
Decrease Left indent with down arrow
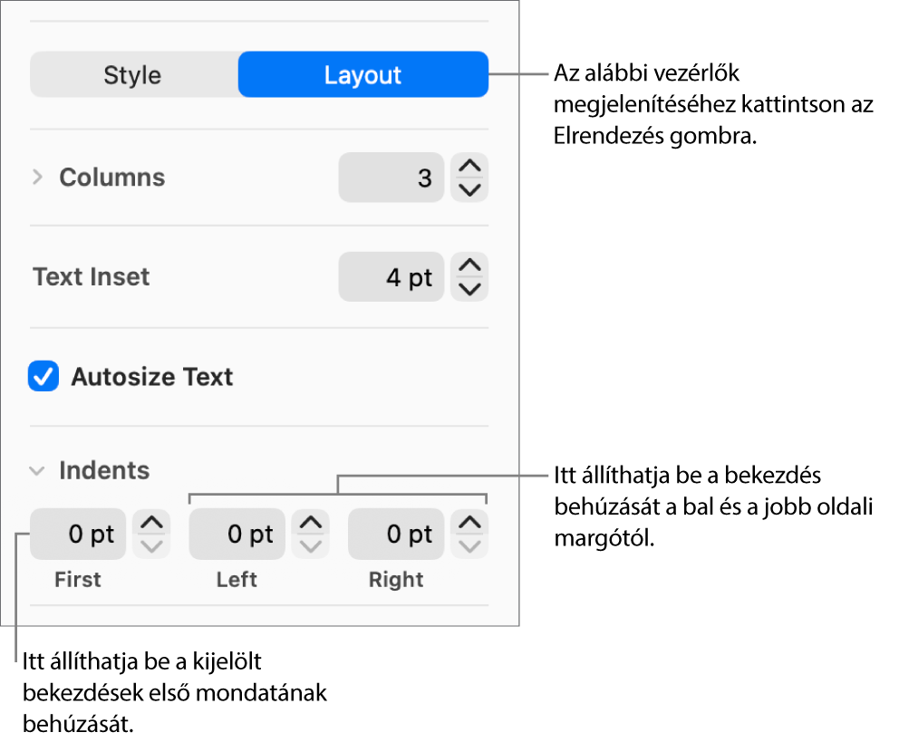point(311,546)
